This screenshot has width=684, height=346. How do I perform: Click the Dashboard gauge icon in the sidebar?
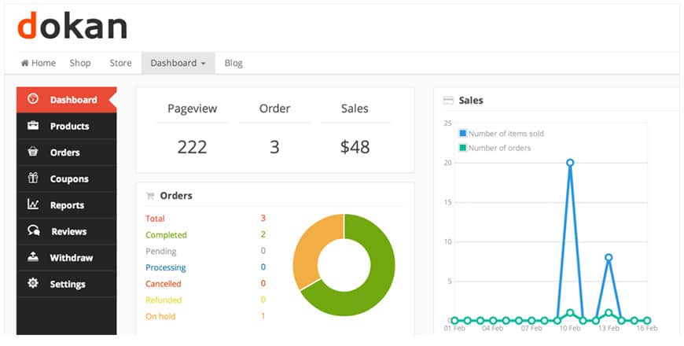33,99
